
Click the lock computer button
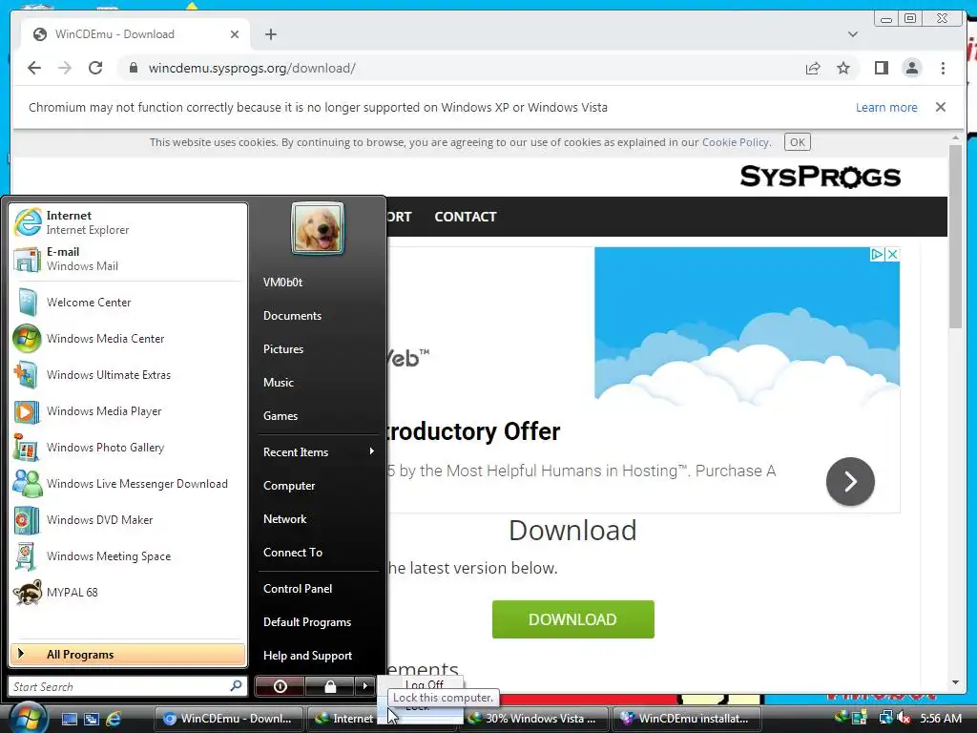click(329, 686)
